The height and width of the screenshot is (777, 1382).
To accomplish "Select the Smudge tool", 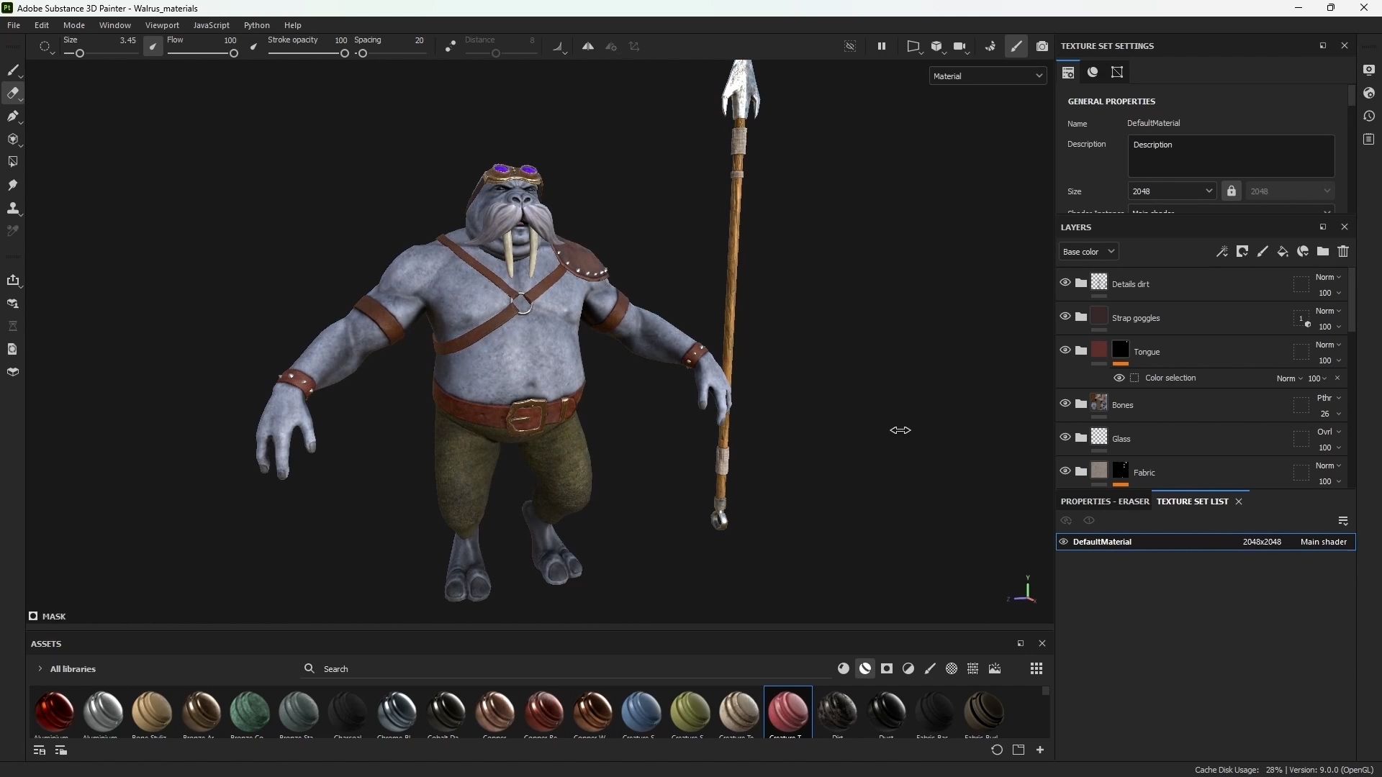I will coord(12,185).
